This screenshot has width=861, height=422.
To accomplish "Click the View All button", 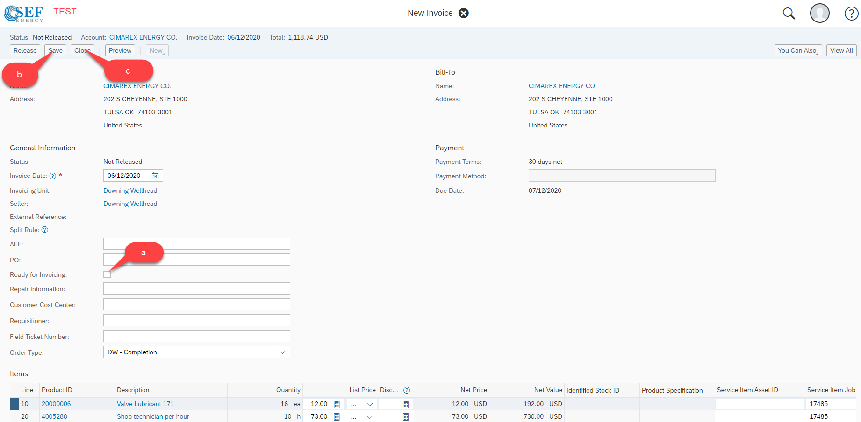I will (x=841, y=50).
